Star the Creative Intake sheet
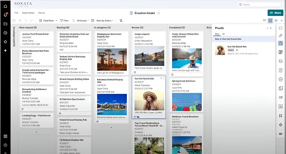 click(x=158, y=12)
